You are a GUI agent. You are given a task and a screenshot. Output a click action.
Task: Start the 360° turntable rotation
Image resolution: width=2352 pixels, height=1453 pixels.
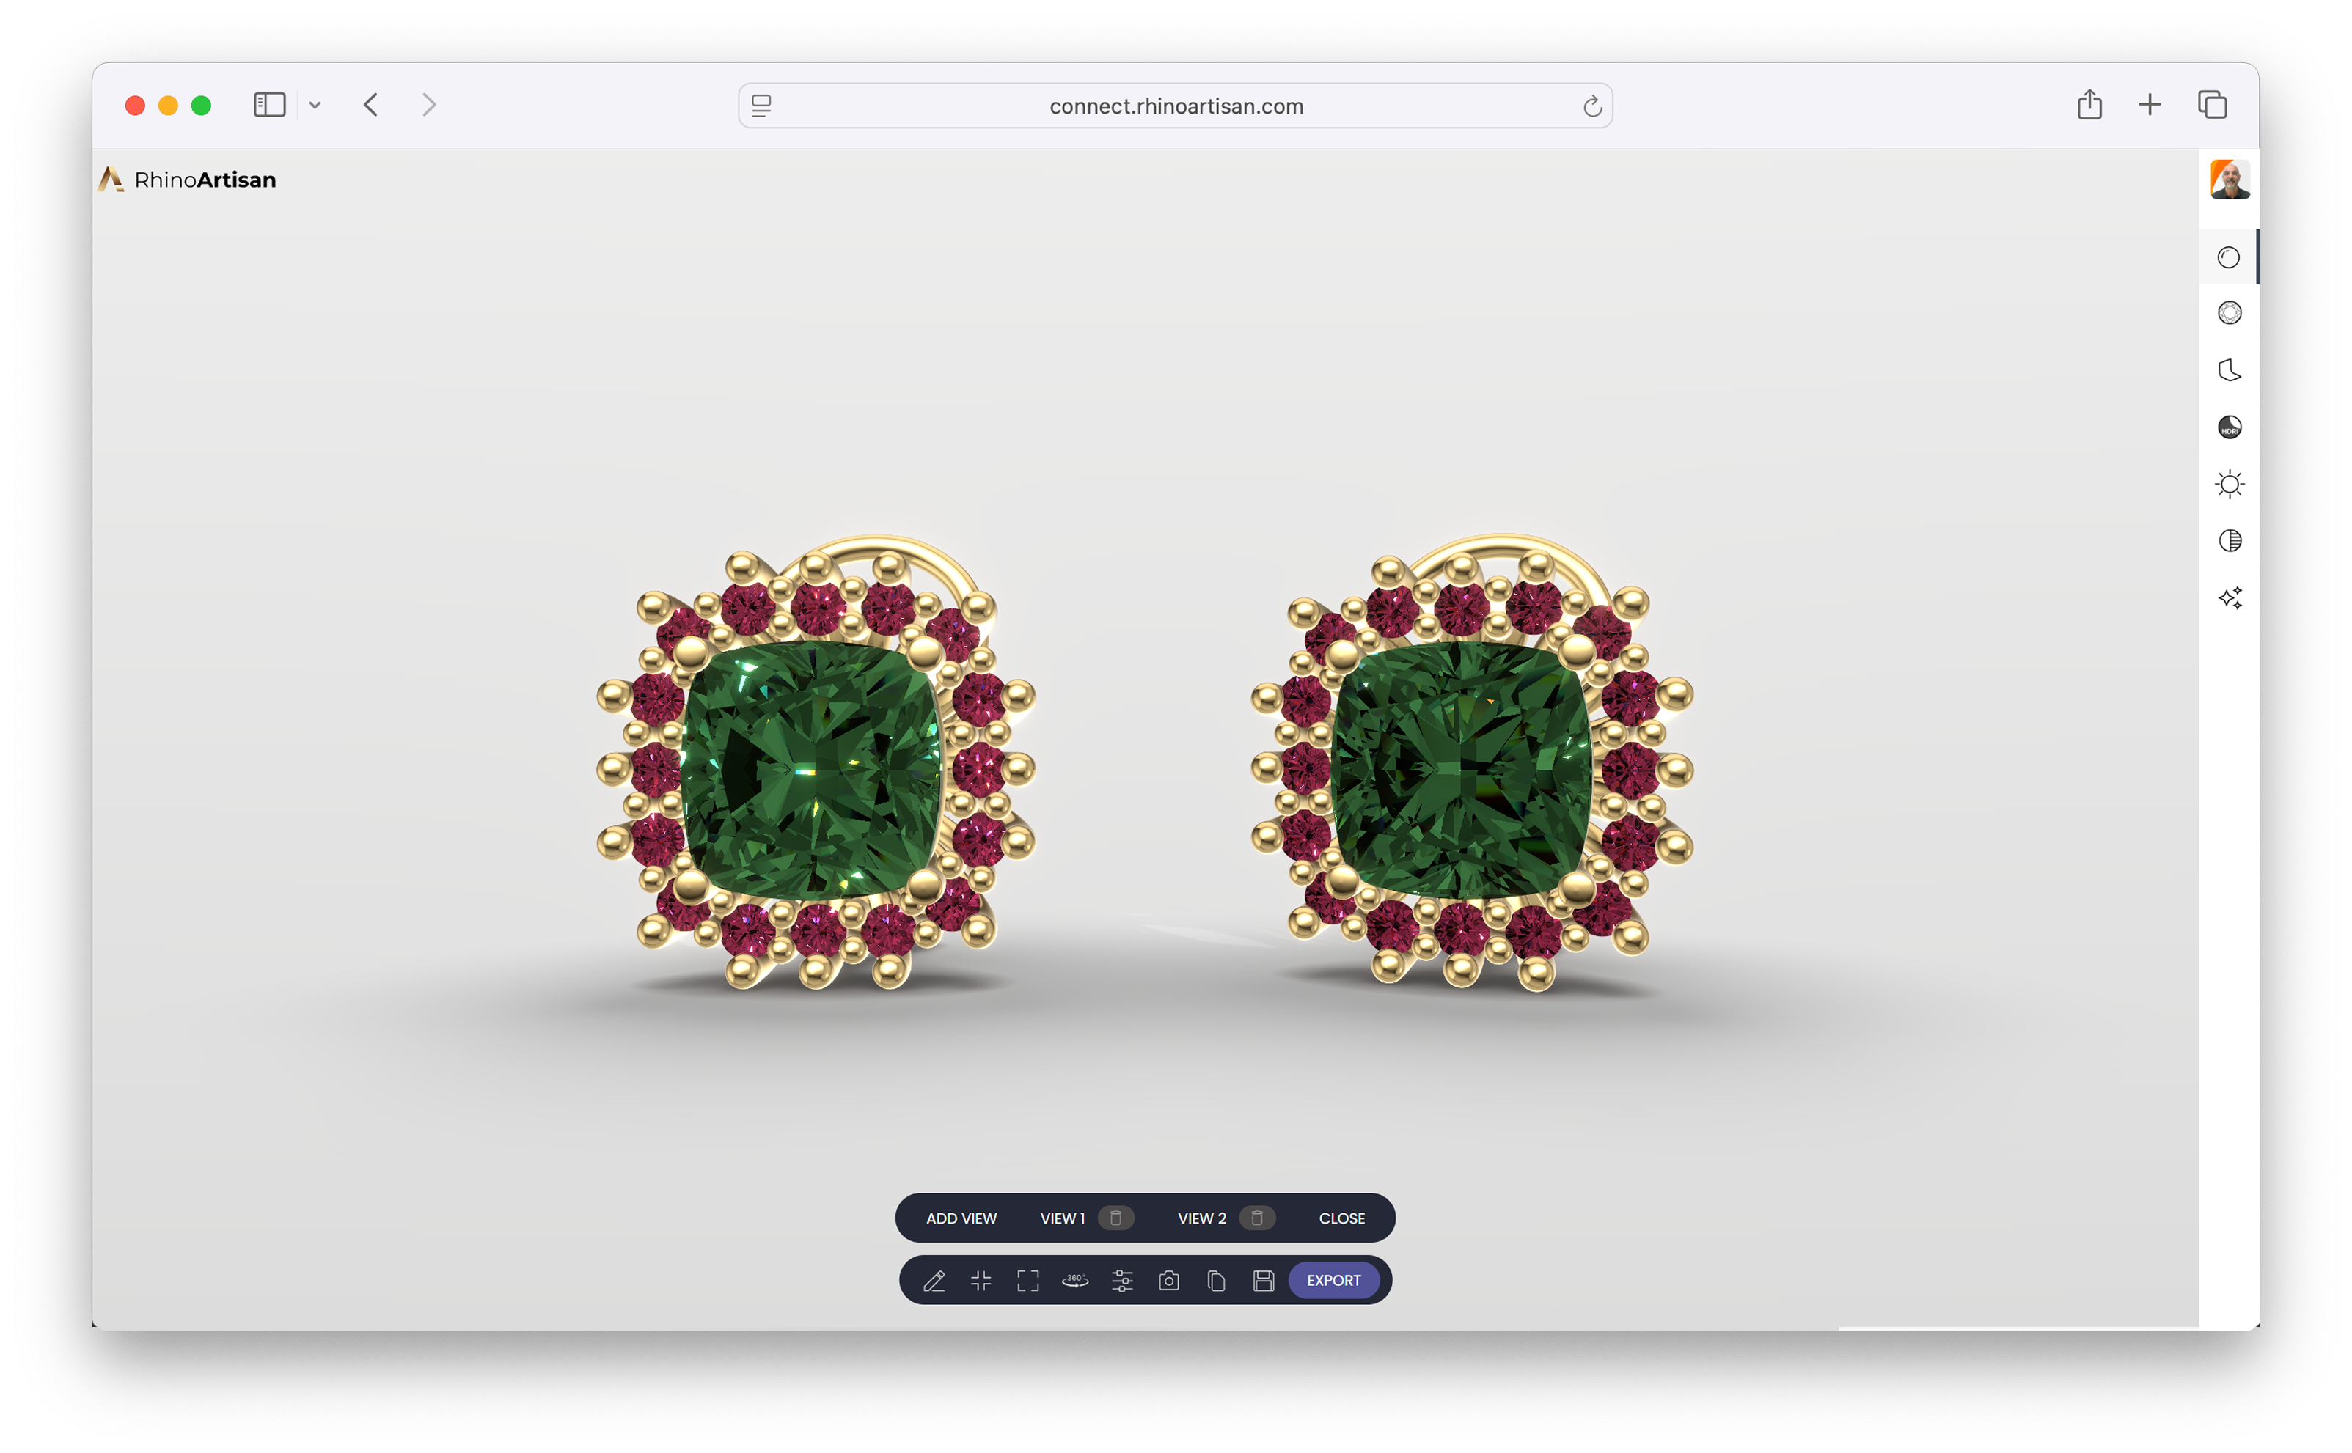pos(1074,1280)
